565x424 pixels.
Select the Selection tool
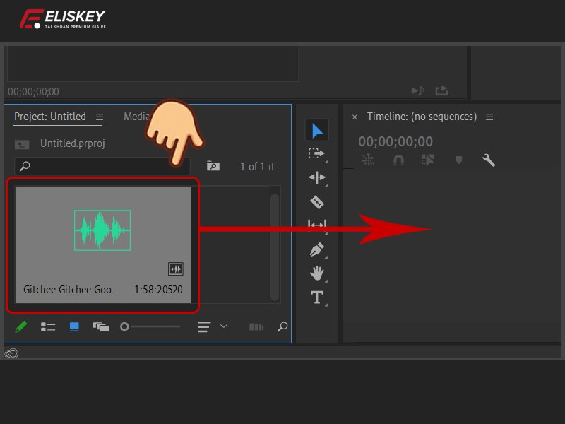pyautogui.click(x=317, y=129)
